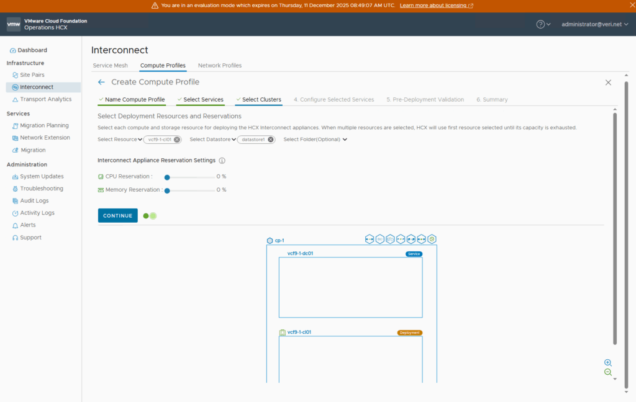This screenshot has height=402, width=636.
Task: Click the zoom in magnifier icon
Action: pyautogui.click(x=608, y=363)
